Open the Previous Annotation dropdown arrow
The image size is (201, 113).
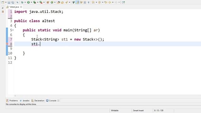click(x=103, y=2)
